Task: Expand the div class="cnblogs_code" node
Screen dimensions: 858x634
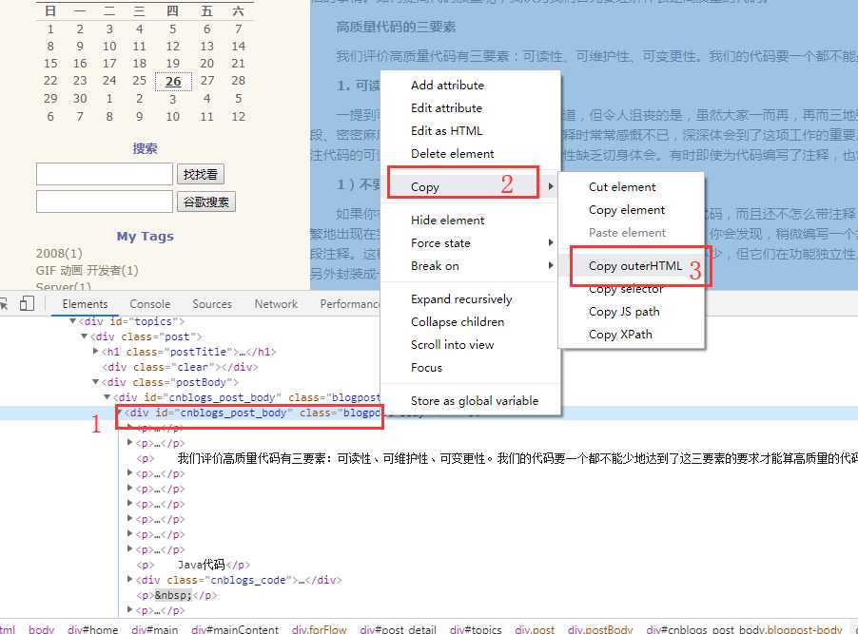Action: point(129,579)
